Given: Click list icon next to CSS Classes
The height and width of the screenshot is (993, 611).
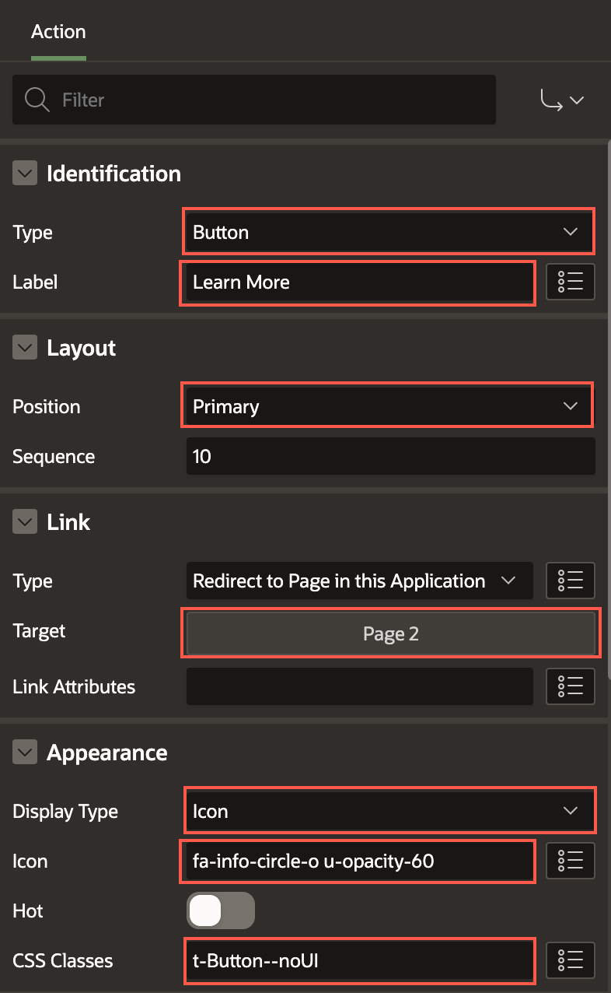Looking at the screenshot, I should tap(571, 960).
